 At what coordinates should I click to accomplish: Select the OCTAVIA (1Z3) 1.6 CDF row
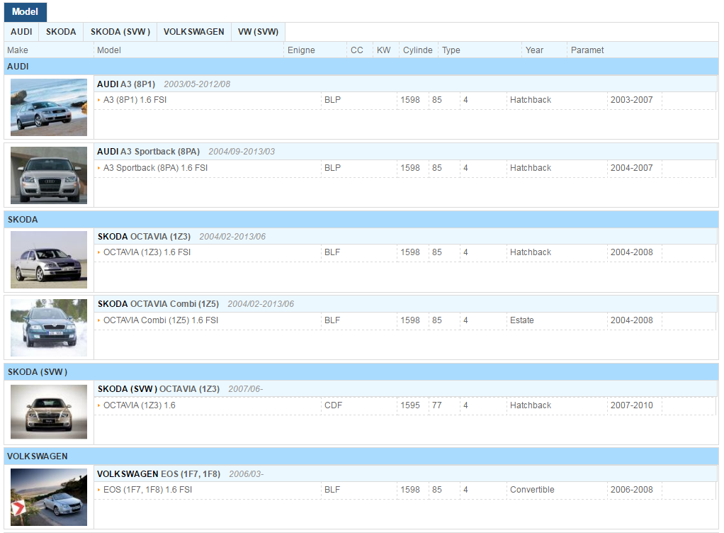click(405, 405)
